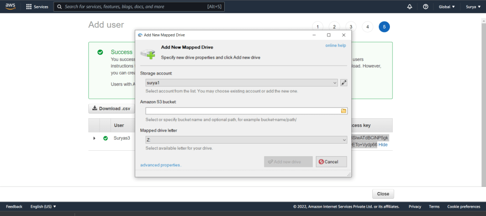
Task: Browse buckets with the folder icon
Action: tap(344, 110)
